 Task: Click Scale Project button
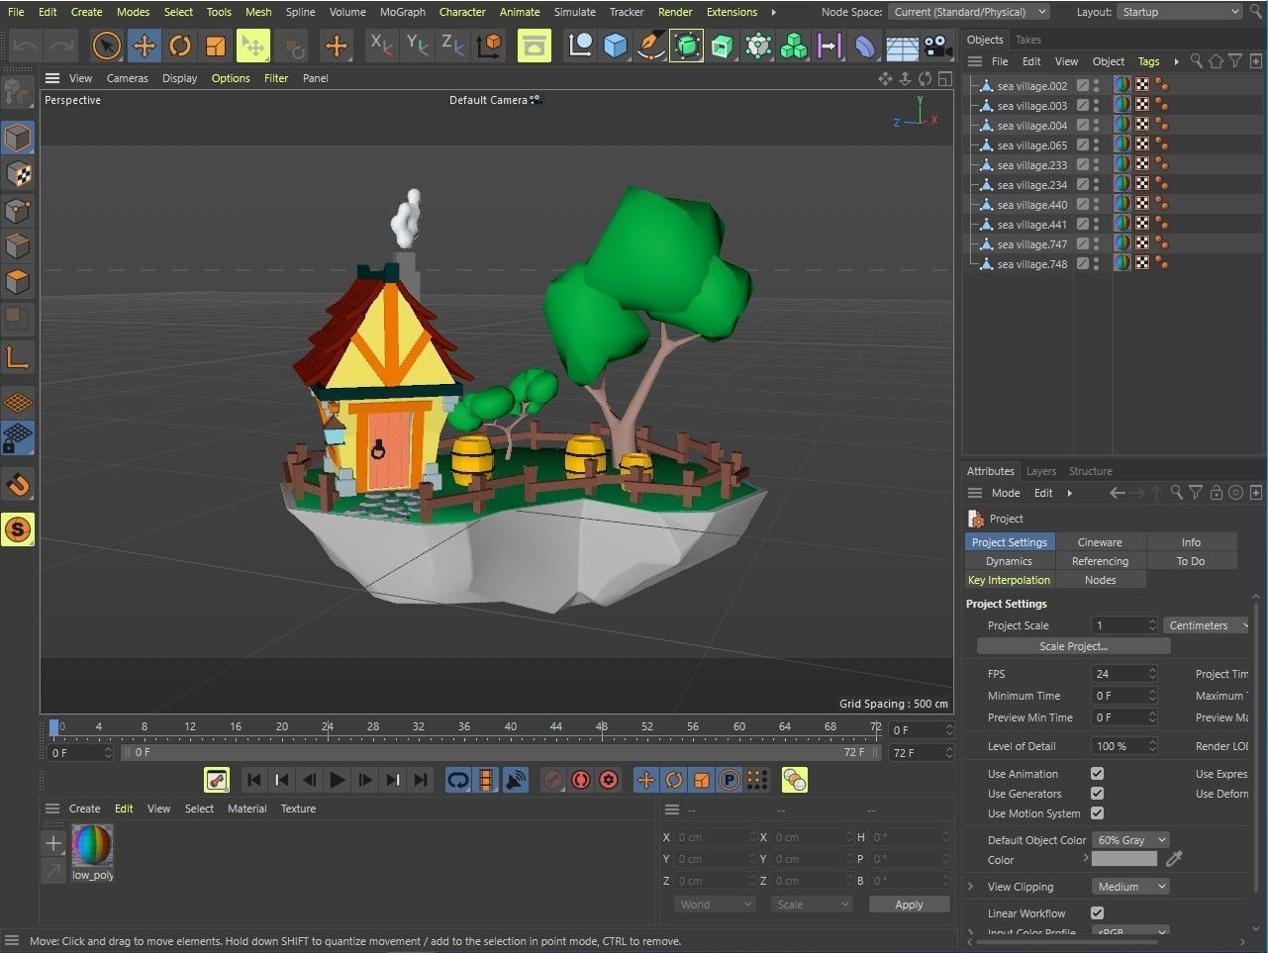1073,646
